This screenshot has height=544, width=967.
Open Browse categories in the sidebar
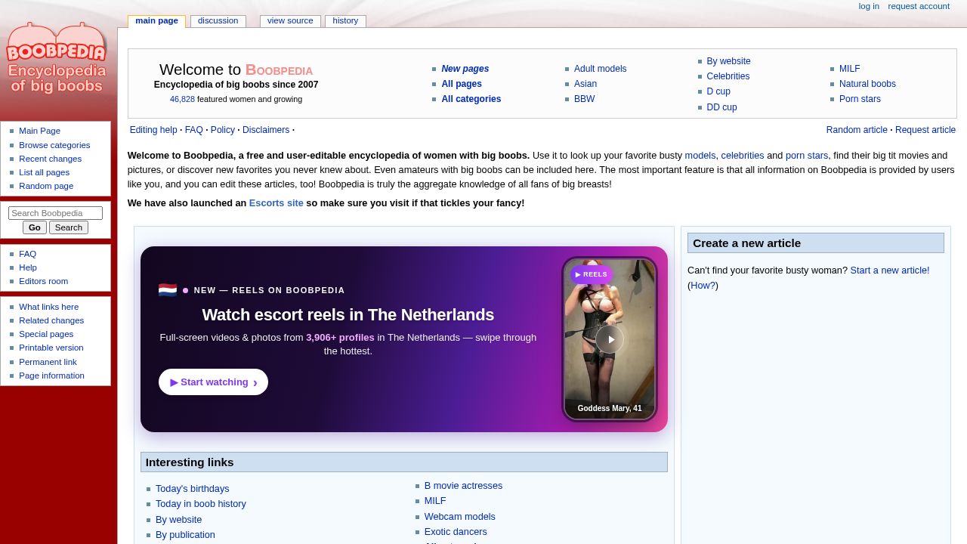[54, 145]
